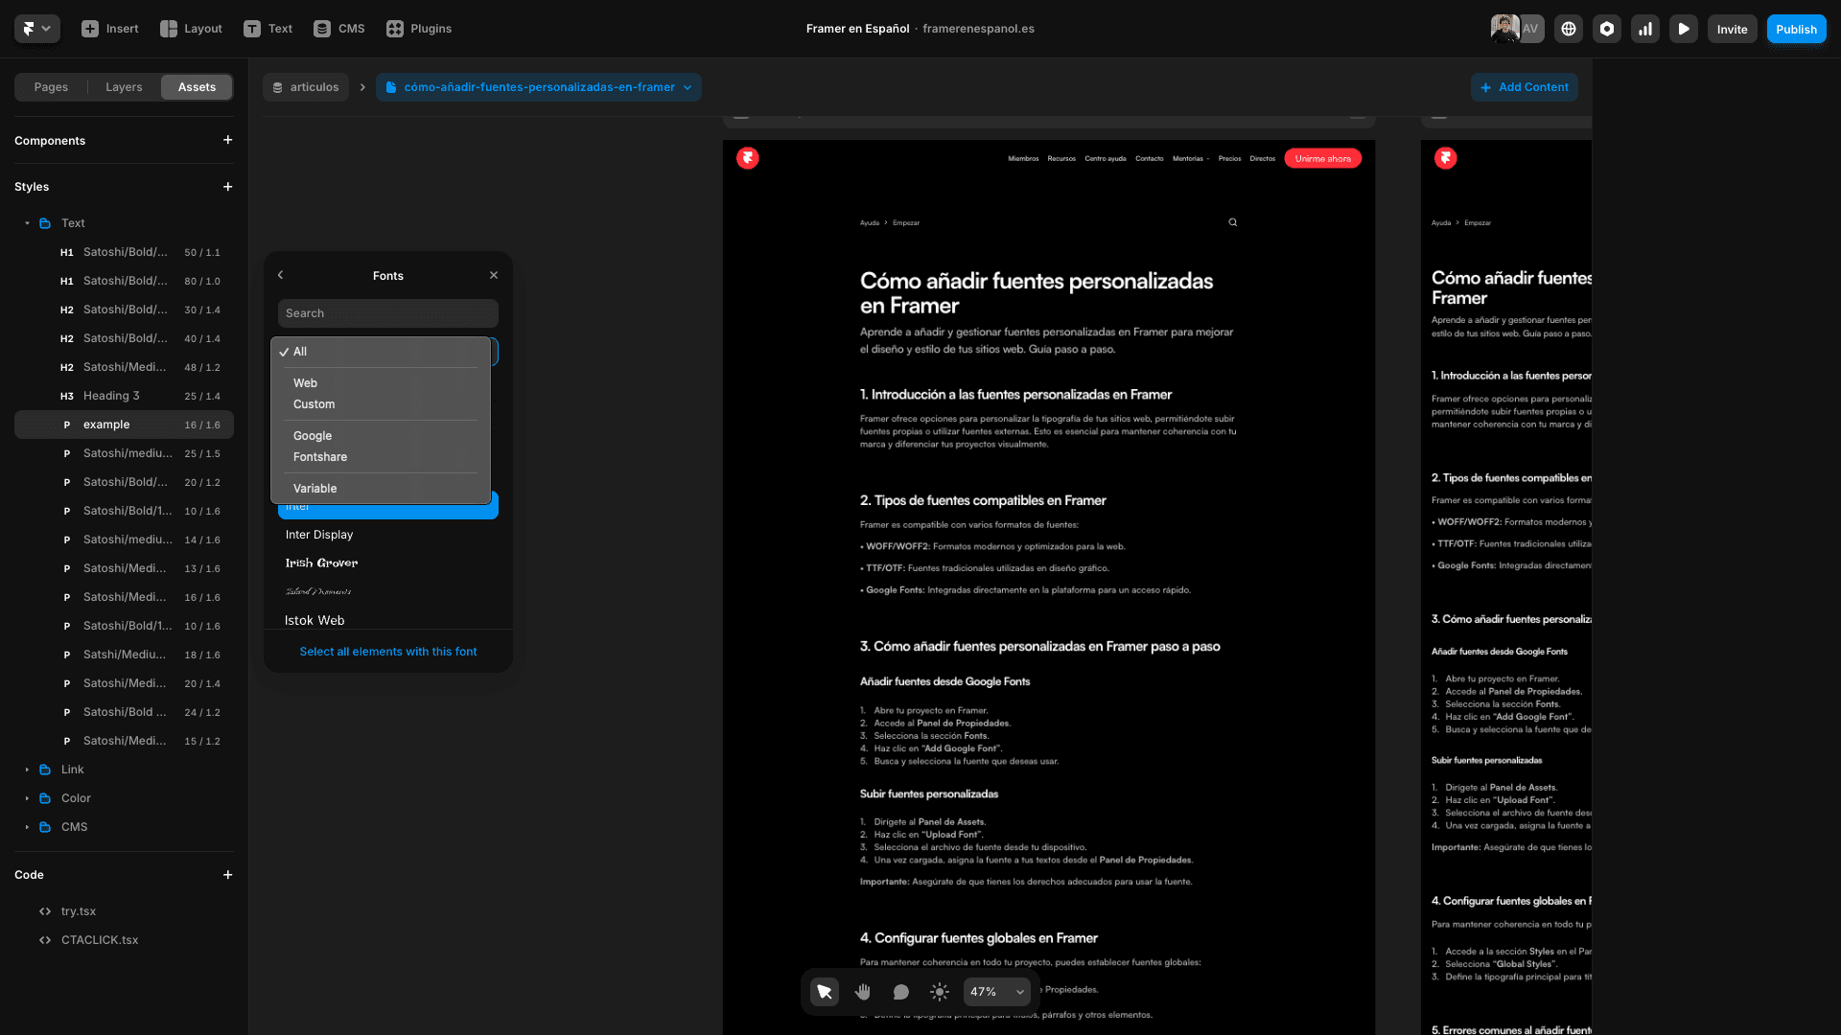Click the Add Content button
Viewport: 1841px width, 1035px height.
(1525, 87)
